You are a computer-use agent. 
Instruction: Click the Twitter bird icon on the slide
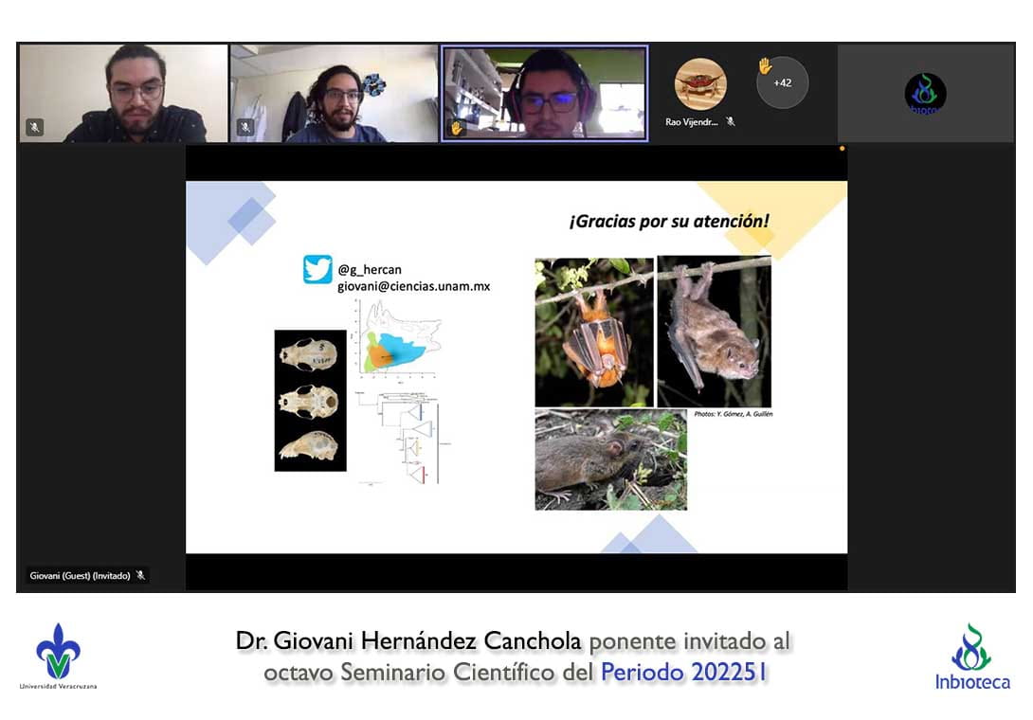click(x=317, y=270)
